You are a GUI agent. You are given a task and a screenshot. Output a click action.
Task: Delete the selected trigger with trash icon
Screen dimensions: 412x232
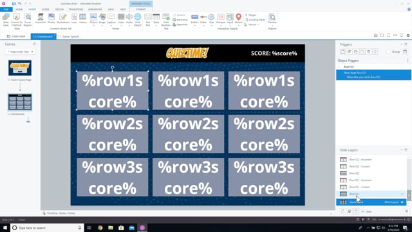pos(369,52)
